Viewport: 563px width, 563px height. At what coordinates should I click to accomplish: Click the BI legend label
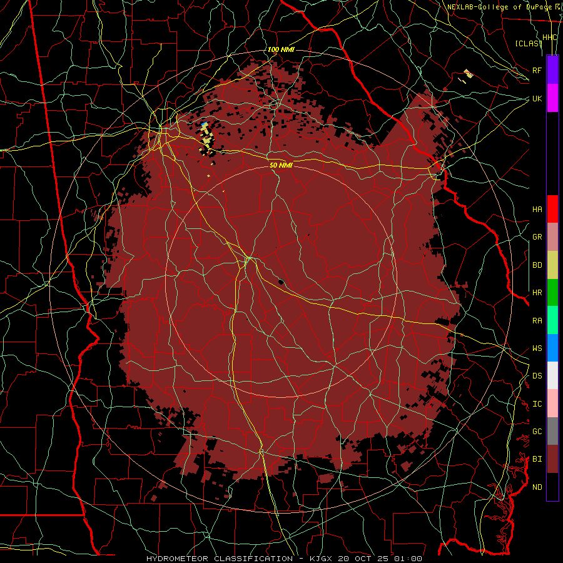pos(537,459)
